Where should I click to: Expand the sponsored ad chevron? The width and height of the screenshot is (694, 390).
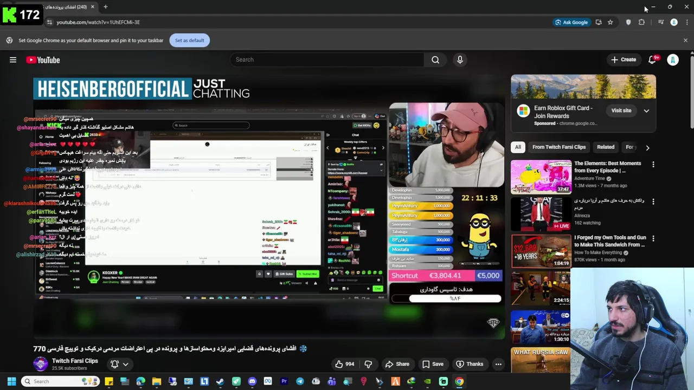tap(646, 110)
